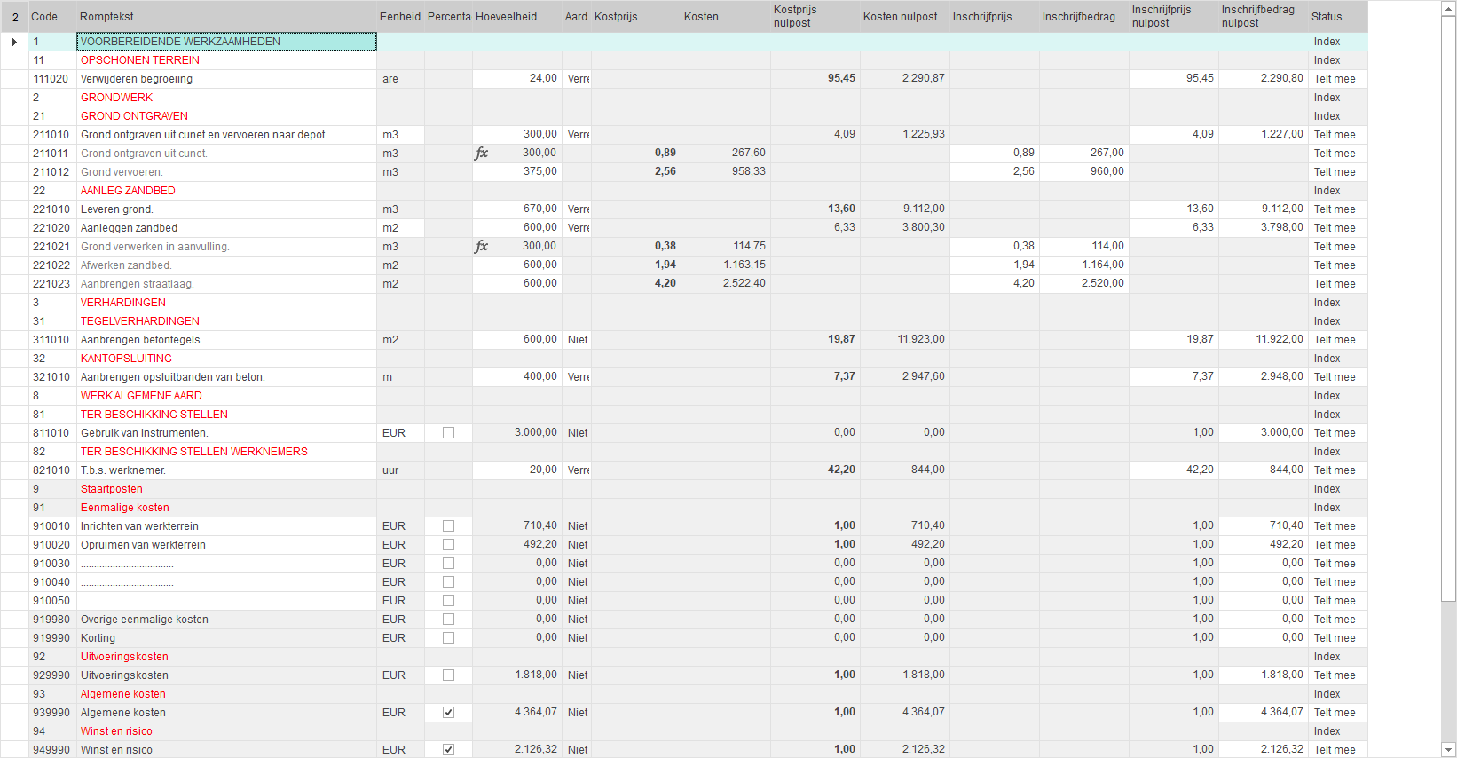1457x758 pixels.
Task: Click the Inschrijfbedrag column header
Action: (x=1083, y=17)
